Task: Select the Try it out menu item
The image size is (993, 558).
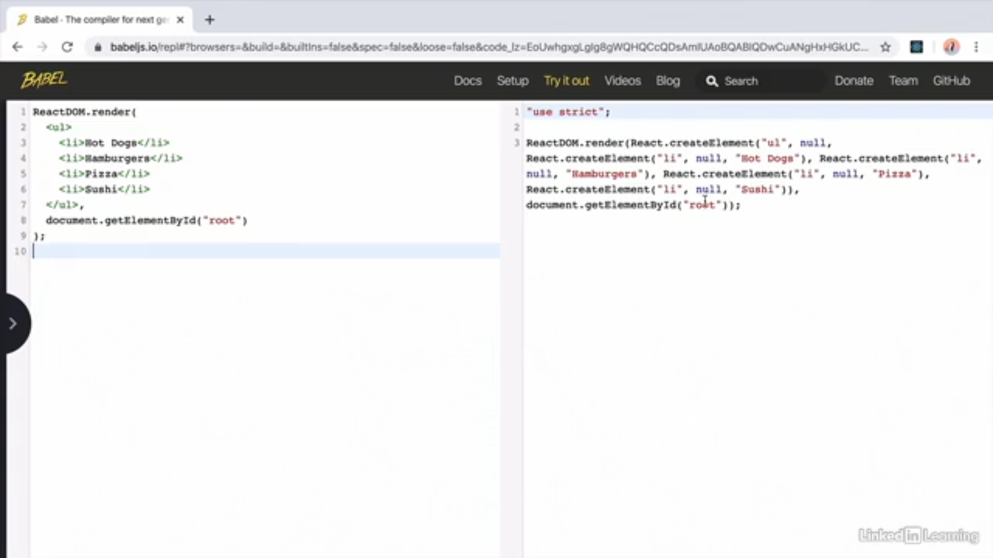Action: (x=566, y=81)
